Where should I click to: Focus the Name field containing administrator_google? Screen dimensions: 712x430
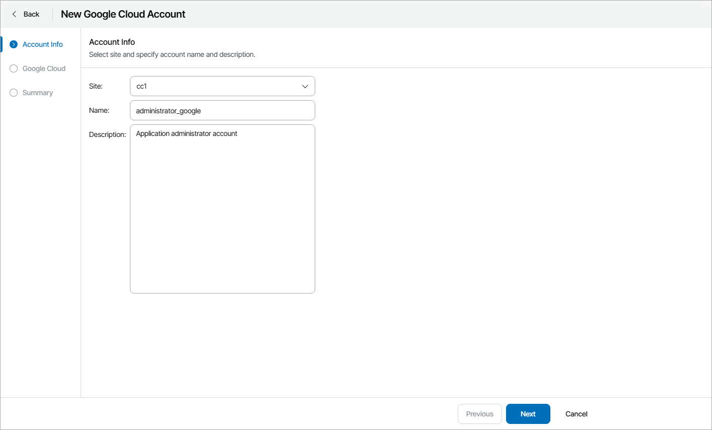tap(222, 110)
